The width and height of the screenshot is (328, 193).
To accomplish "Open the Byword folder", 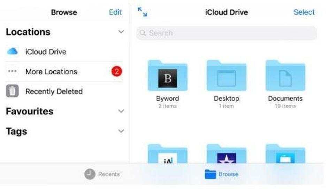I will 168,75.
